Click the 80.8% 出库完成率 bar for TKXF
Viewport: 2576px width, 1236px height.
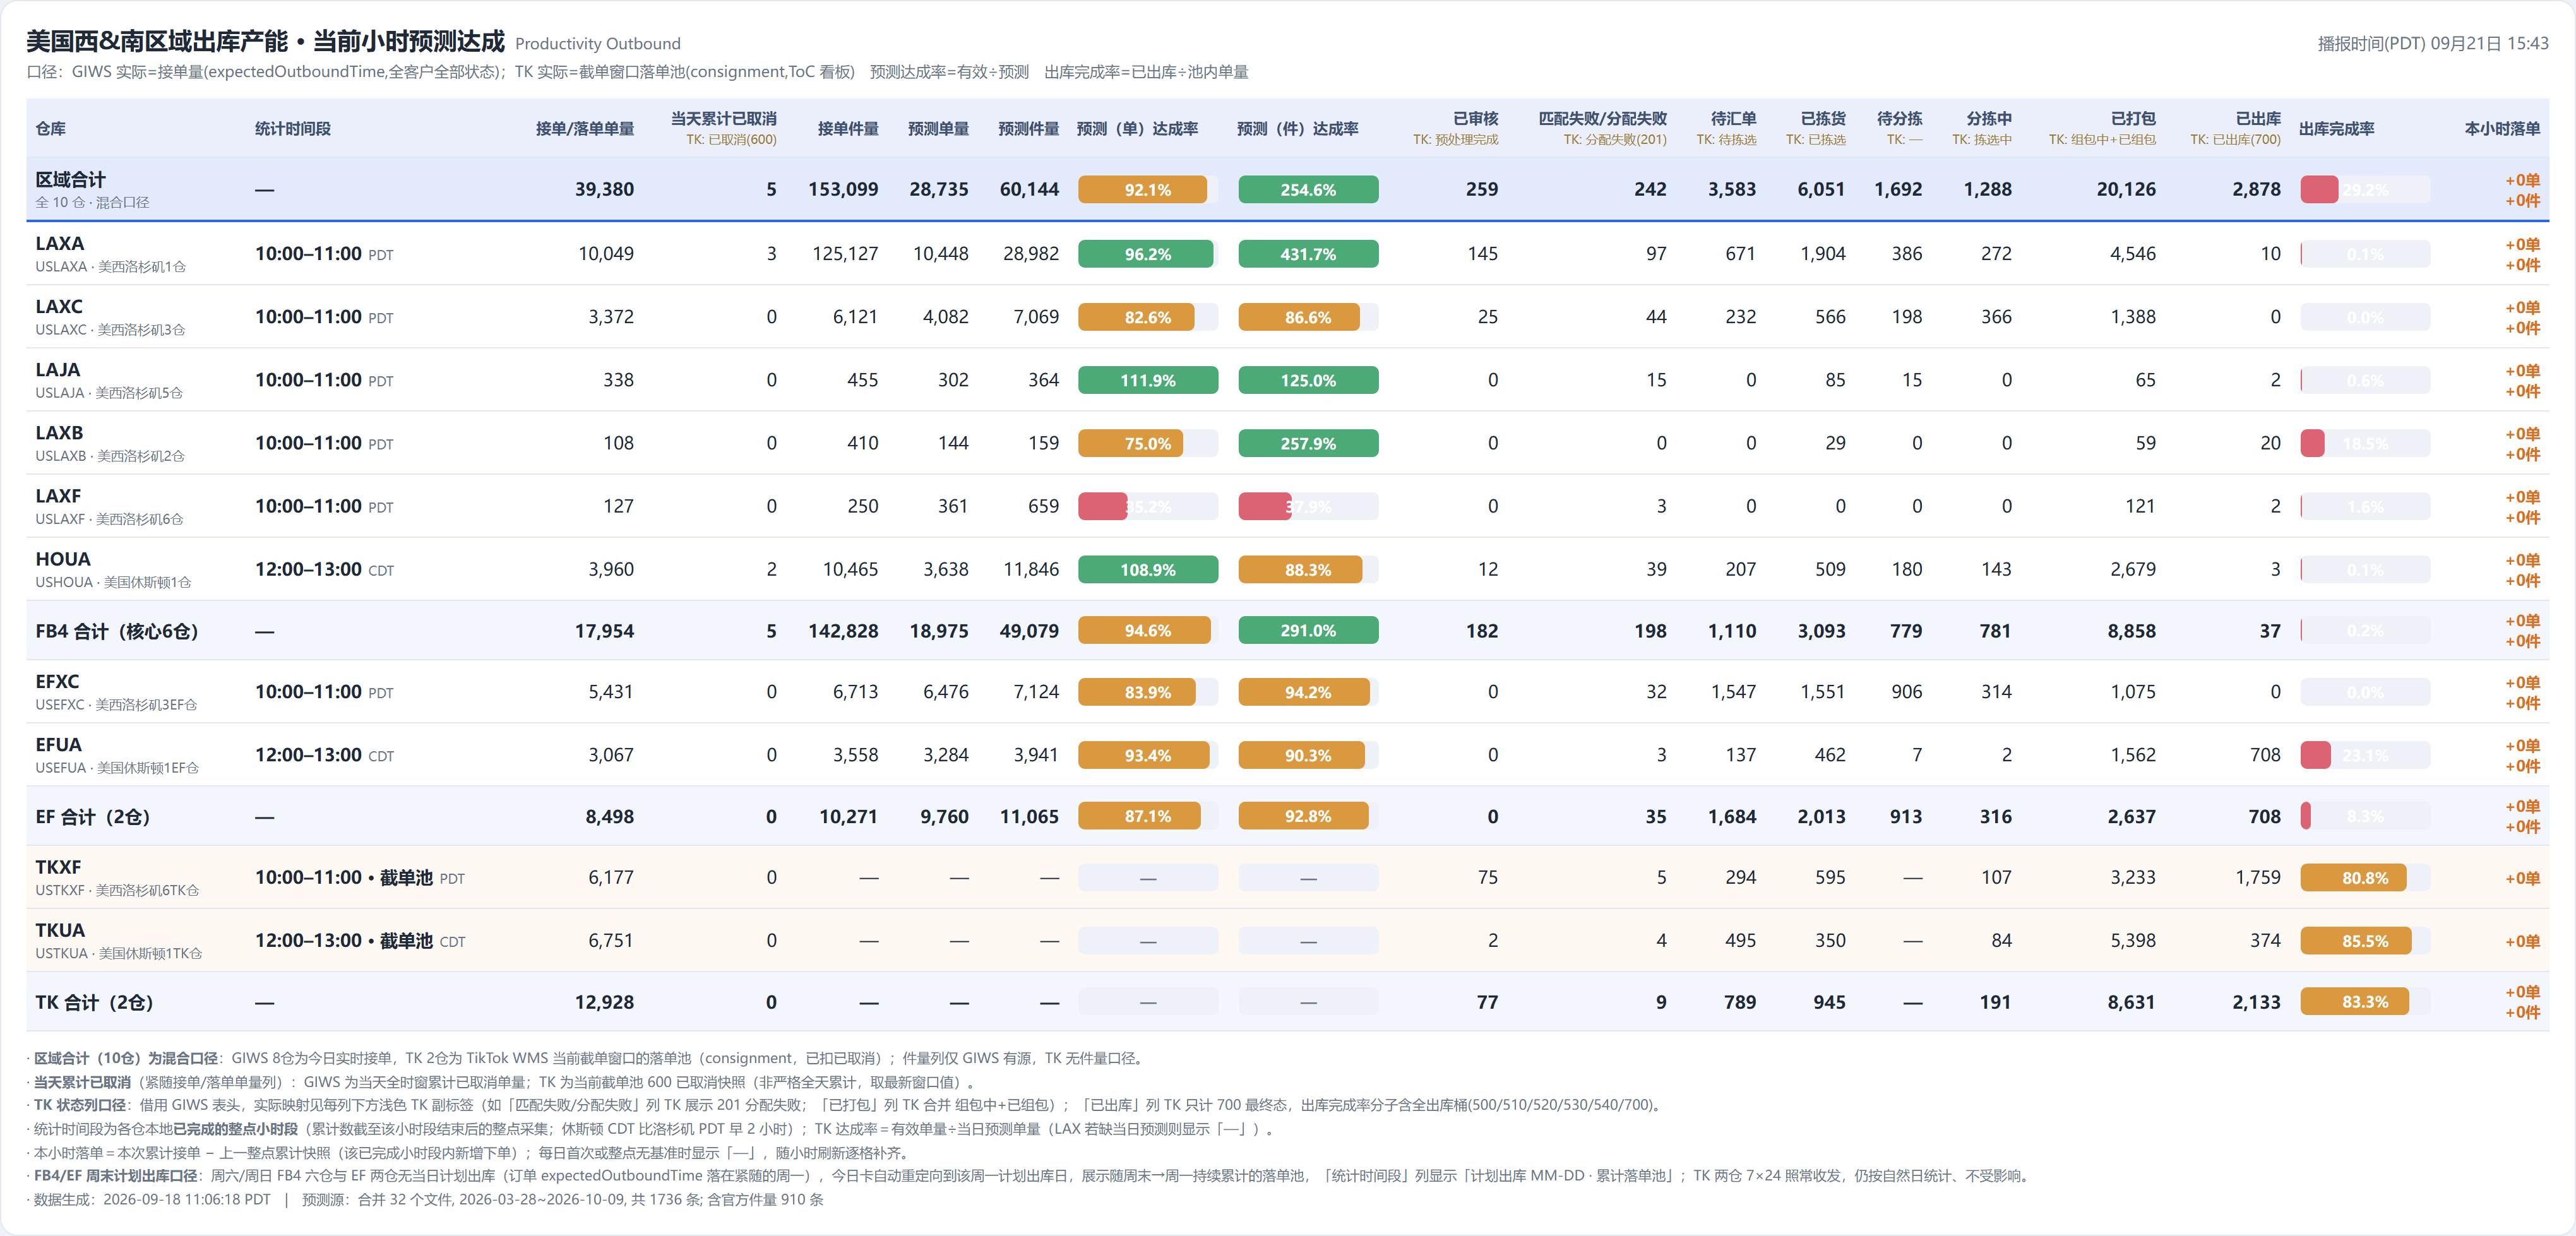[2364, 878]
